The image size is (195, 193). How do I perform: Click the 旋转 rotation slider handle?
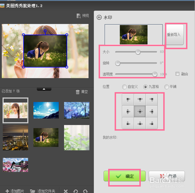[118, 63]
